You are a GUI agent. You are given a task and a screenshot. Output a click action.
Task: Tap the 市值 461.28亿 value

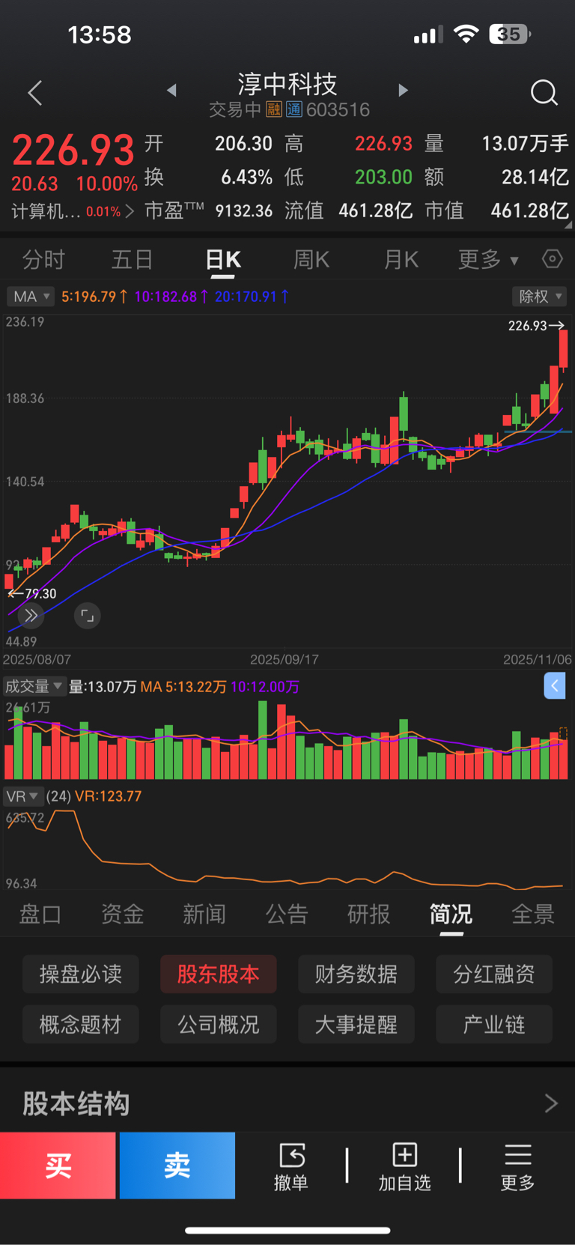[530, 211]
